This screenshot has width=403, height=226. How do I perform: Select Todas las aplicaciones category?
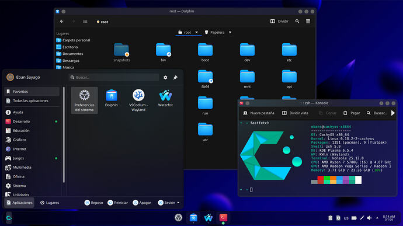pos(32,101)
